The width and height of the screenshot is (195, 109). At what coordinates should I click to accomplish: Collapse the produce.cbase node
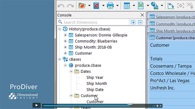(x=65, y=65)
